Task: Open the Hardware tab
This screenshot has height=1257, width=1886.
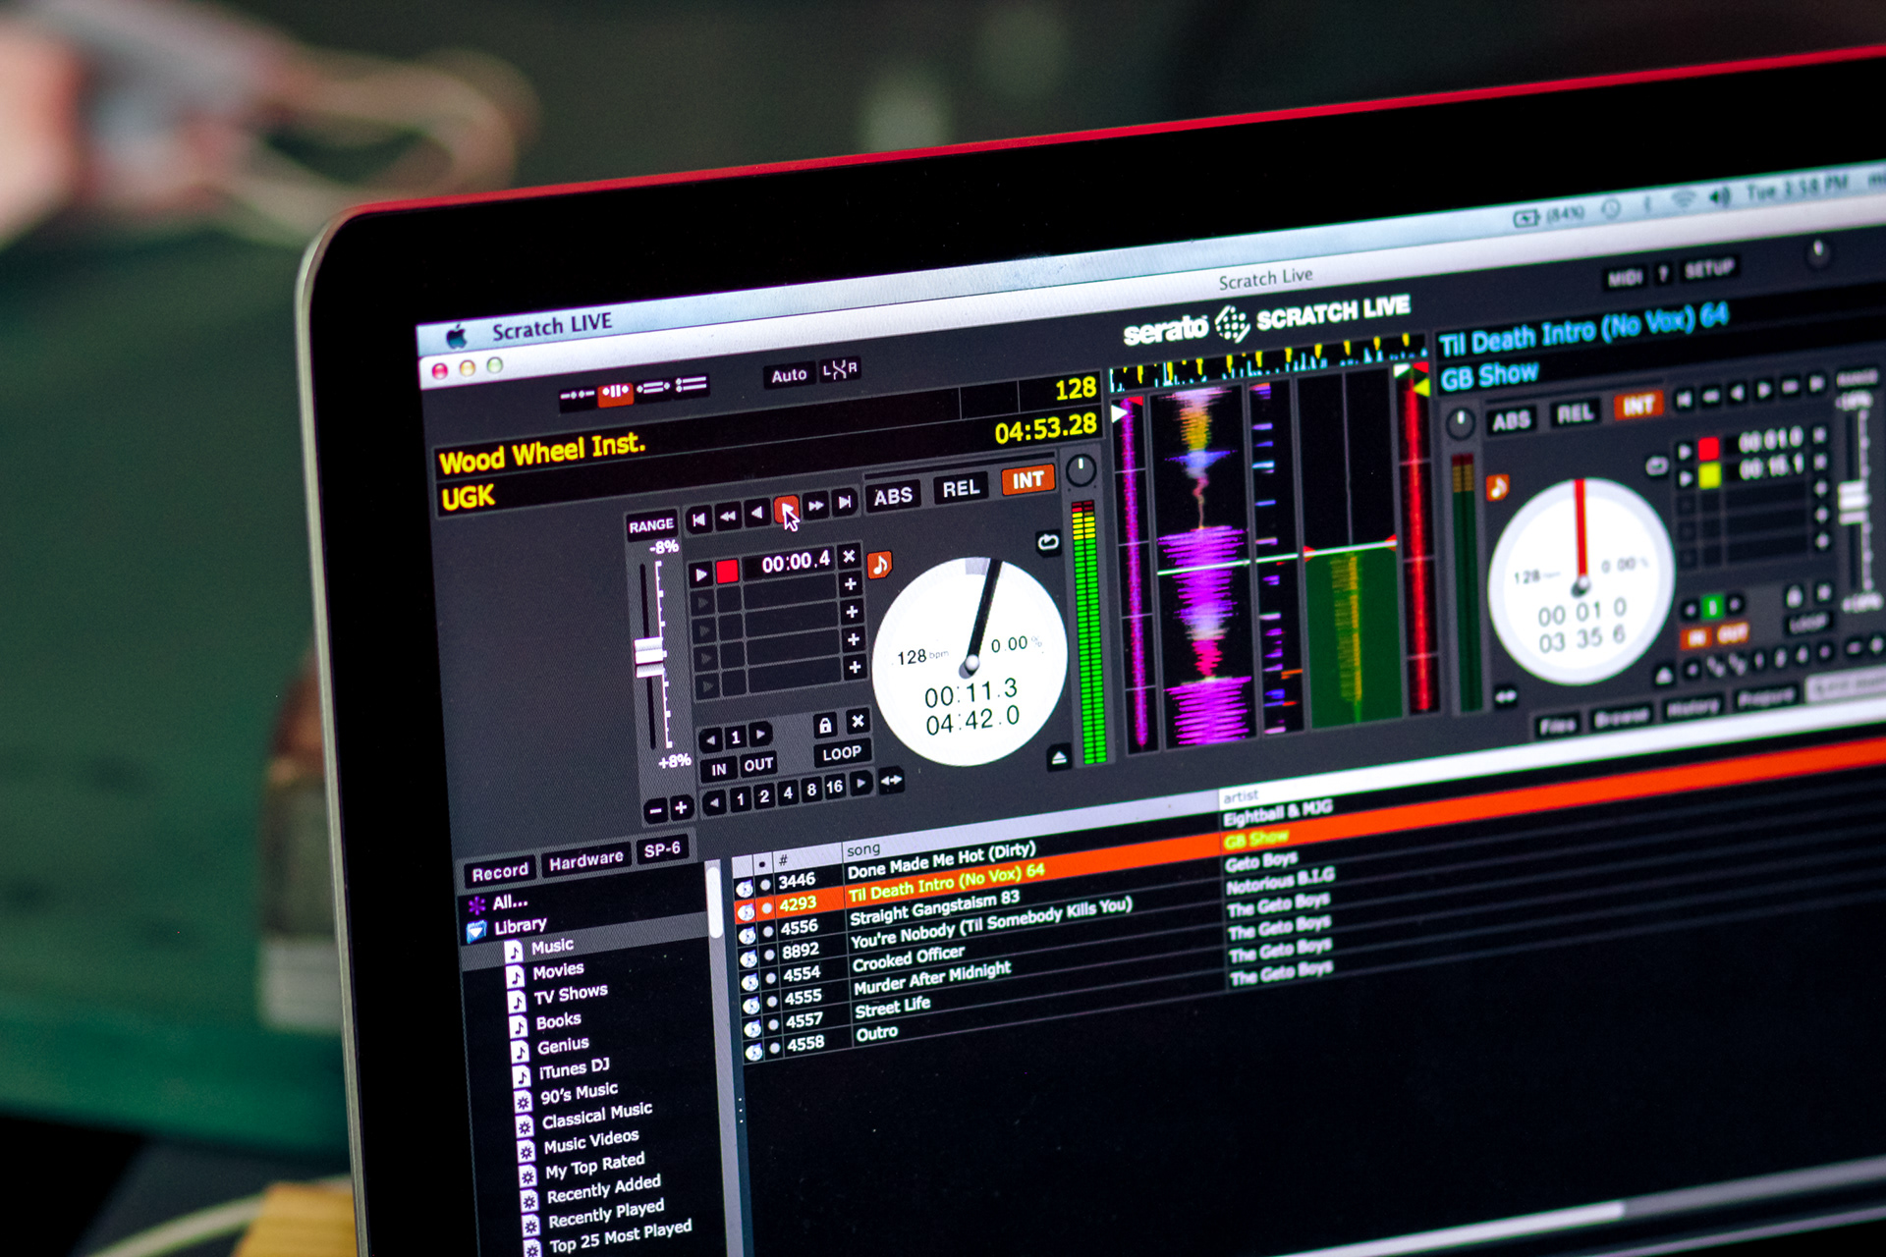Action: tap(585, 861)
